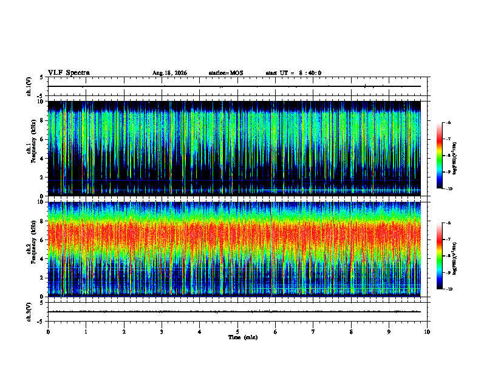Viewport: 481px width, 372px height.
Task: Click the "station=MOS" header label
Action: (226, 73)
